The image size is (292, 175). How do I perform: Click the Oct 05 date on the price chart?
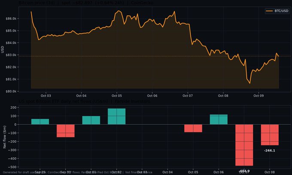coord(117,96)
